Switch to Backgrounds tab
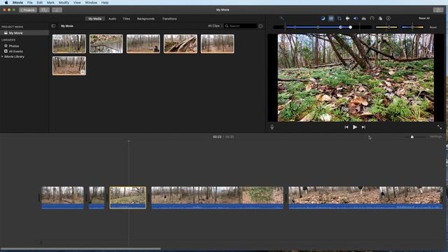 point(146,19)
